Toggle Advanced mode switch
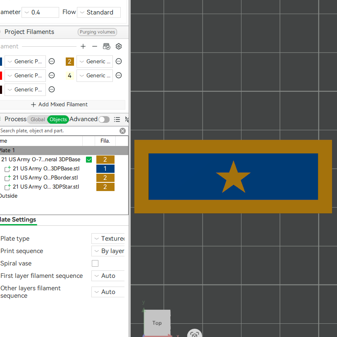Viewport: 337px width, 337px height. [104, 120]
